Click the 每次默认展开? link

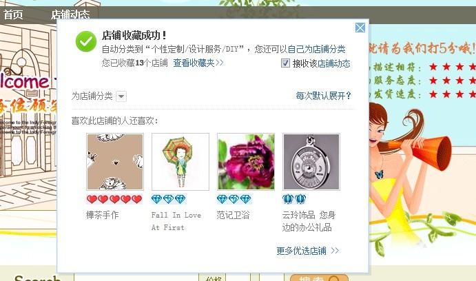coord(324,96)
